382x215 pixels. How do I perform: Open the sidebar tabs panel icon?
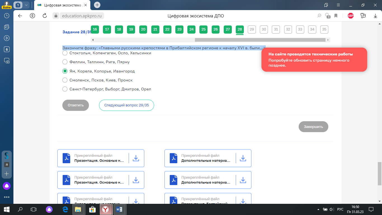7,27
